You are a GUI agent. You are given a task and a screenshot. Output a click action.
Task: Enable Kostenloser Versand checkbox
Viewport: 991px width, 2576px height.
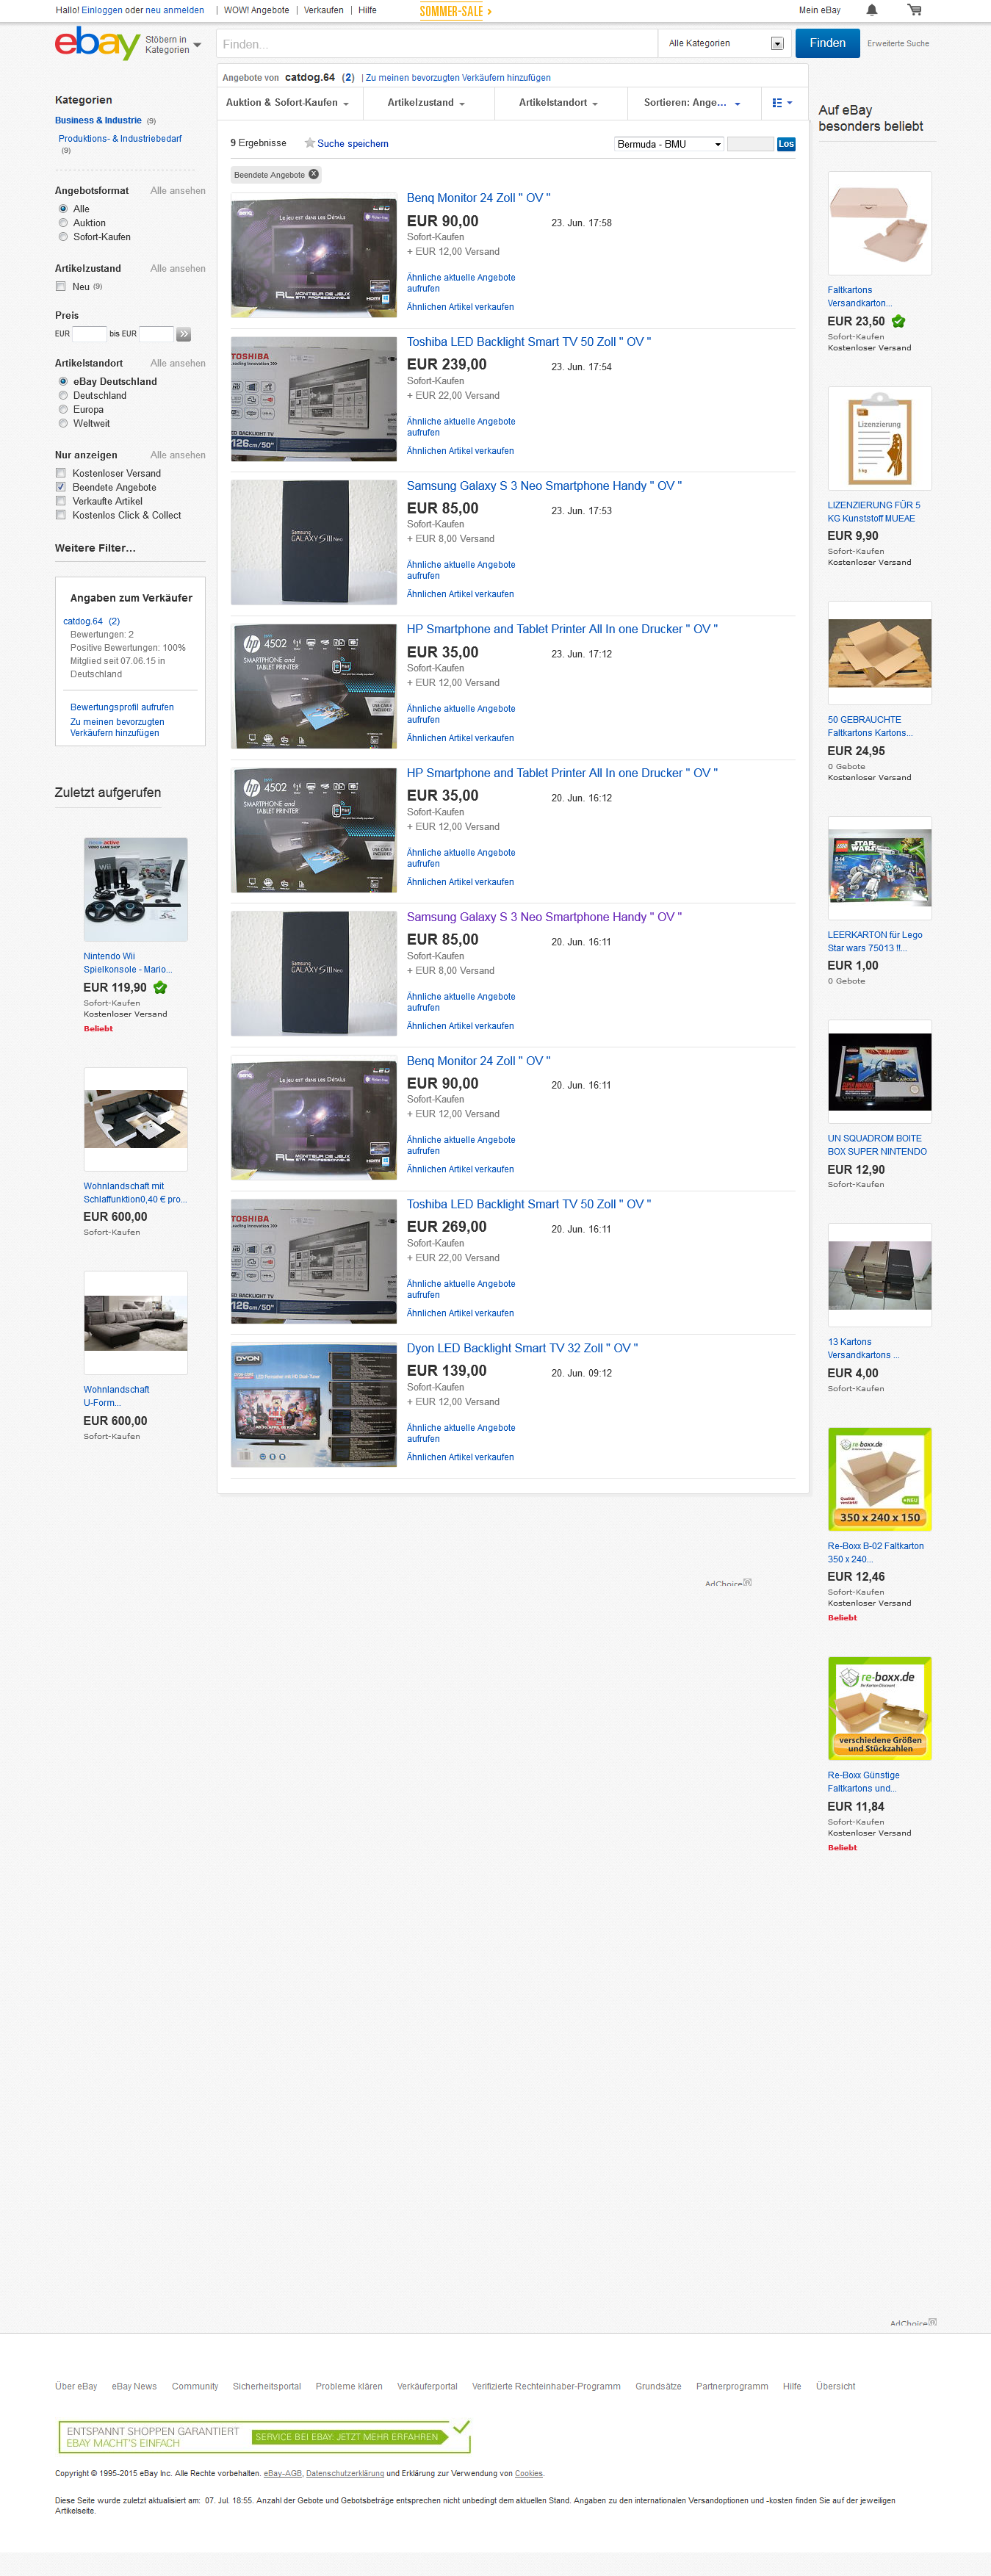pyautogui.click(x=61, y=473)
